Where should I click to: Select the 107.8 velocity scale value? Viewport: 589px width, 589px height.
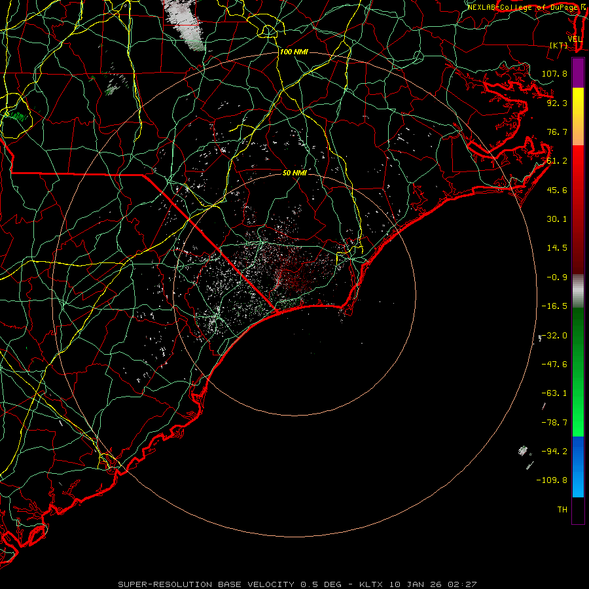tap(554, 73)
